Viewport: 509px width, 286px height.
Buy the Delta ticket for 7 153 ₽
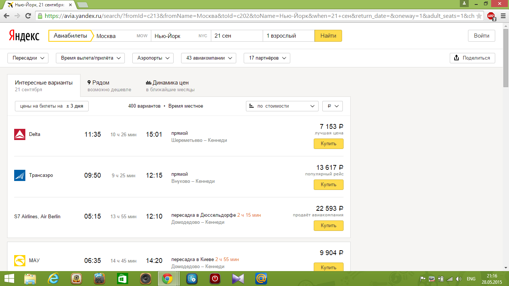(x=329, y=144)
